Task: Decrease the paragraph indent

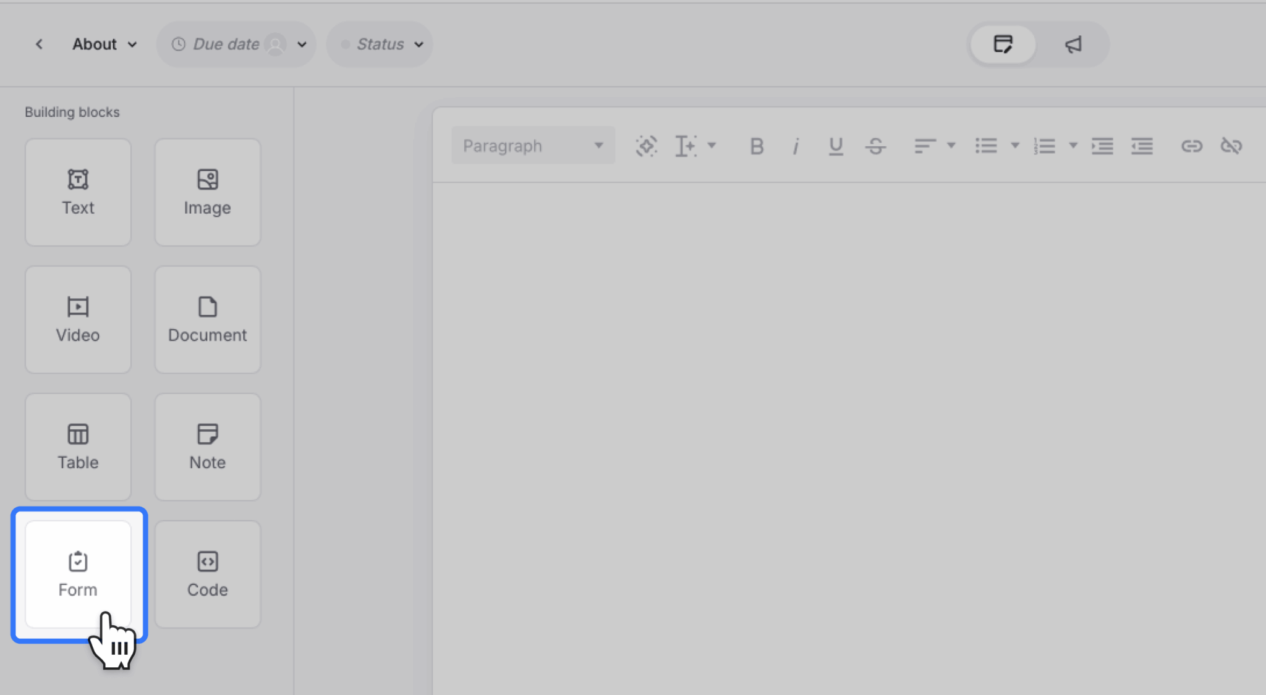Action: point(1142,146)
